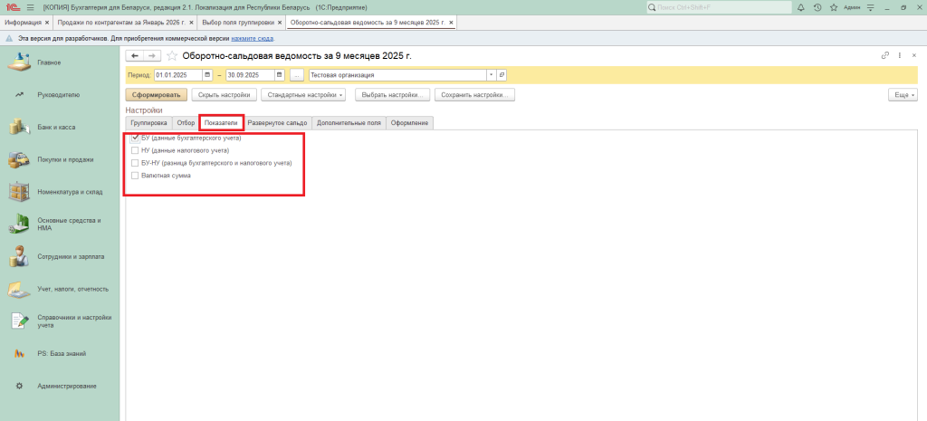Open Банк и касса section
Screen dimensions: 927x421
[56, 127]
